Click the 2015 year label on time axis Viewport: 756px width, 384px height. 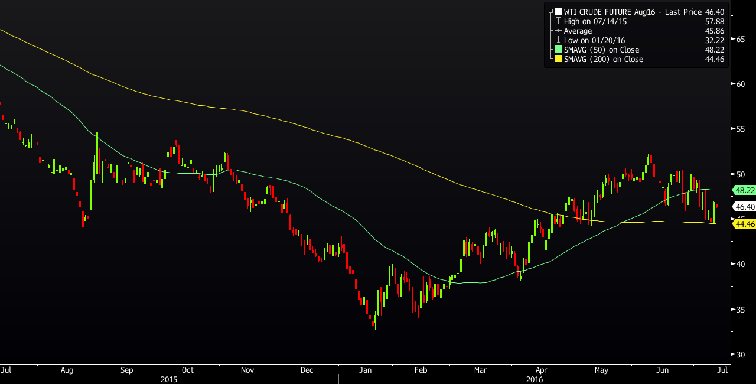tap(169, 379)
